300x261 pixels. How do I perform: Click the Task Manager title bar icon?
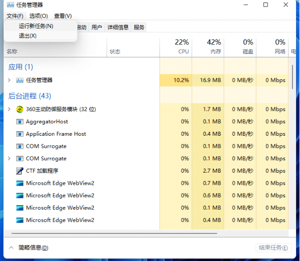click(10, 5)
